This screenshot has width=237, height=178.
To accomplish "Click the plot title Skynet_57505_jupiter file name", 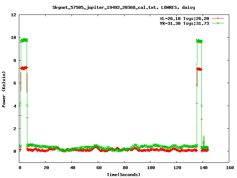I will pos(124,7).
